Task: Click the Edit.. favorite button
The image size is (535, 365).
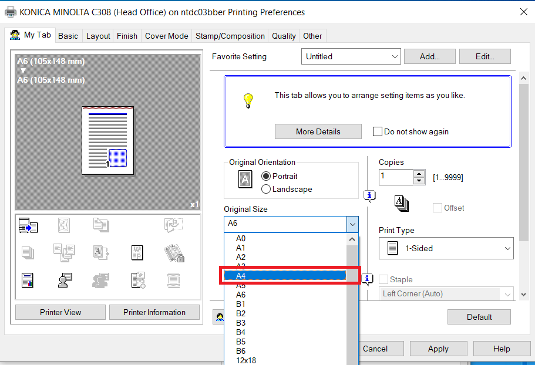Action: click(485, 56)
